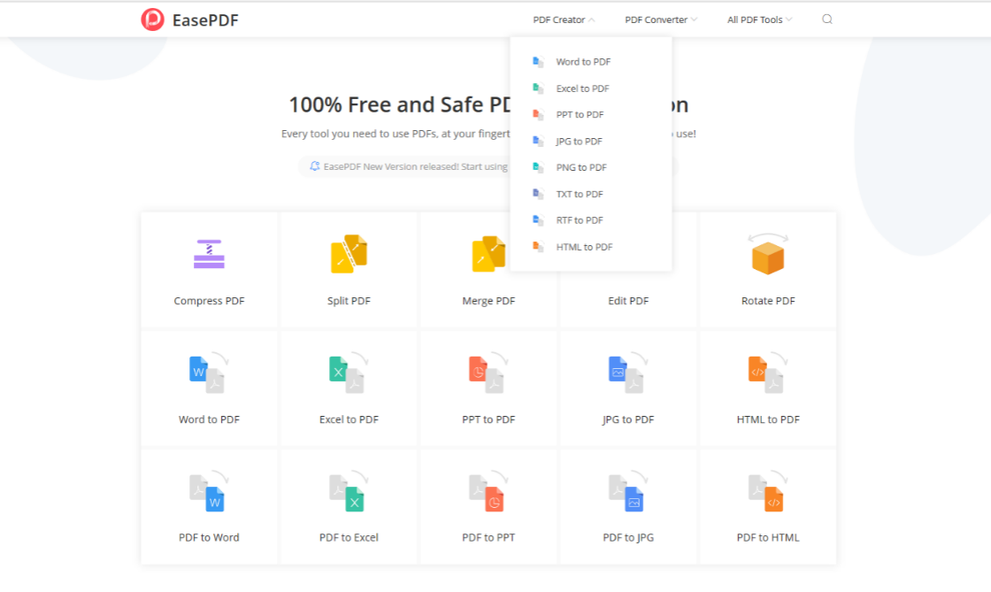Image resolution: width=991 pixels, height=592 pixels.
Task: Click the RTF to PDF dropdown menu icon
Action: point(538,219)
